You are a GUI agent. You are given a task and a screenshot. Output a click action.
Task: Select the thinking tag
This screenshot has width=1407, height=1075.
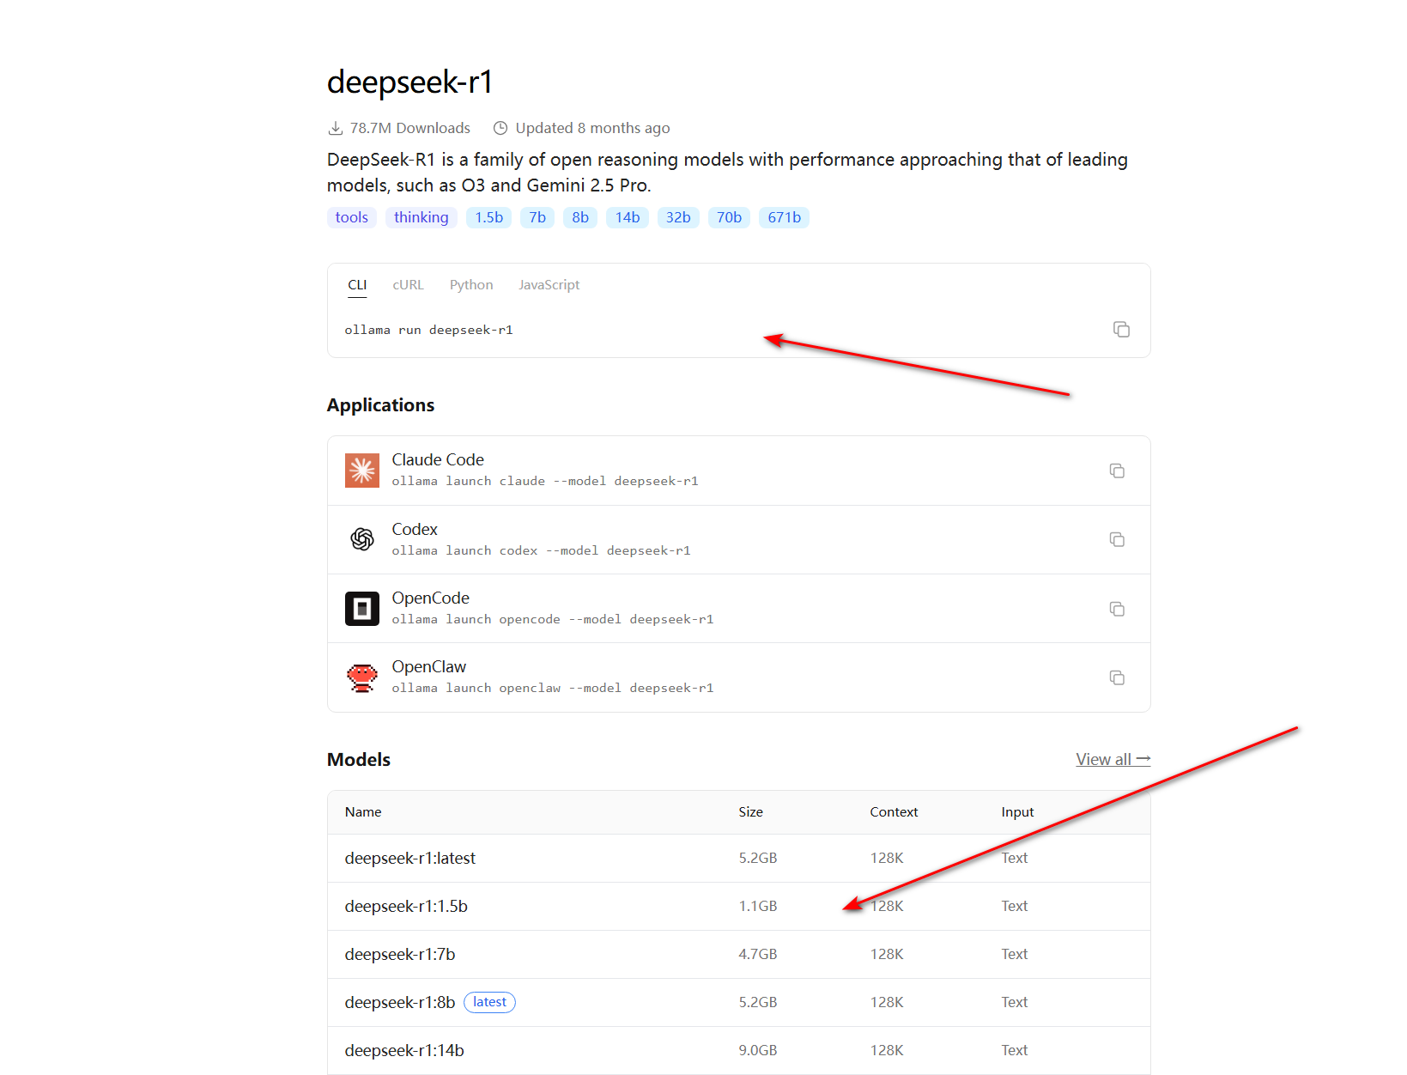pyautogui.click(x=421, y=217)
